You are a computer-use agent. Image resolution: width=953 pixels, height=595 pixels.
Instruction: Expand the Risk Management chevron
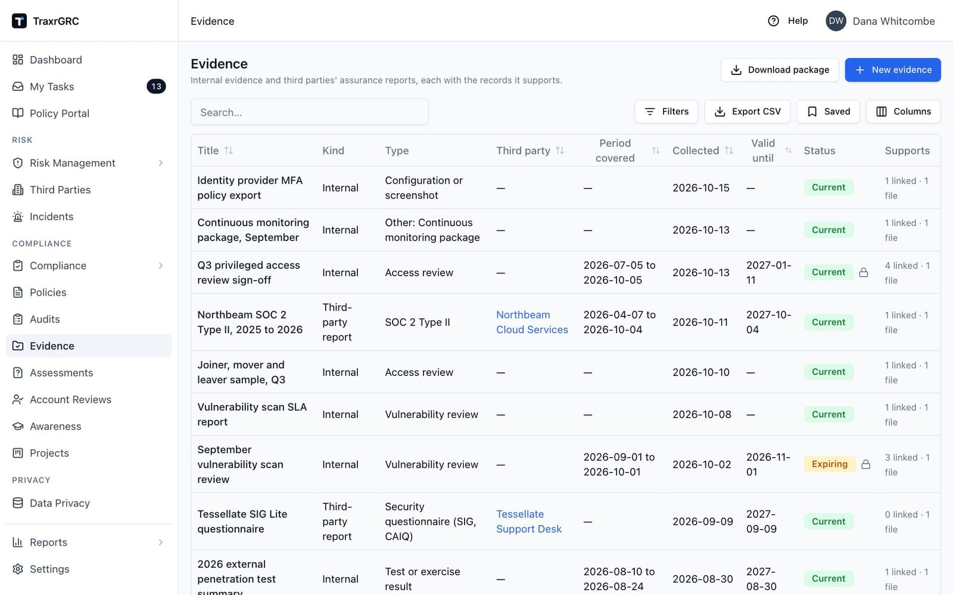(161, 163)
